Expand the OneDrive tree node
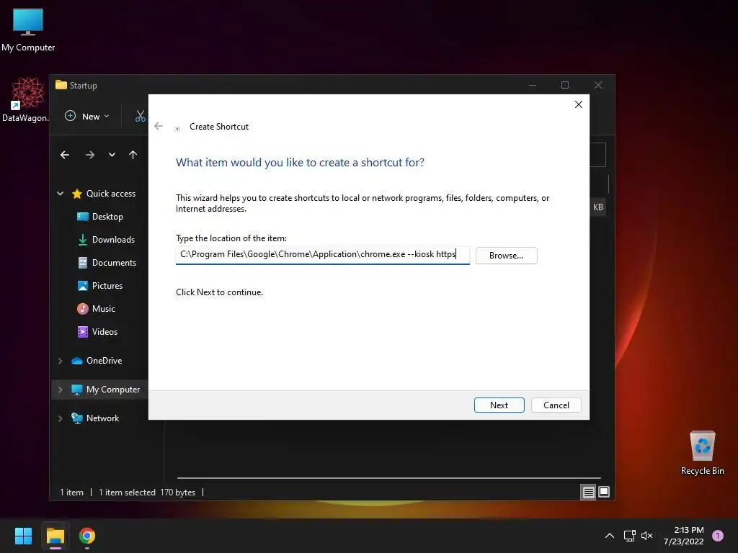The width and height of the screenshot is (738, 553). pos(61,361)
